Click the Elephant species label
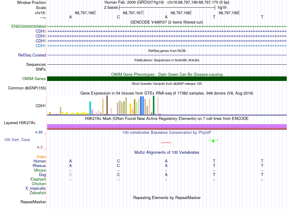The image size is (287, 209). [x=38, y=179]
